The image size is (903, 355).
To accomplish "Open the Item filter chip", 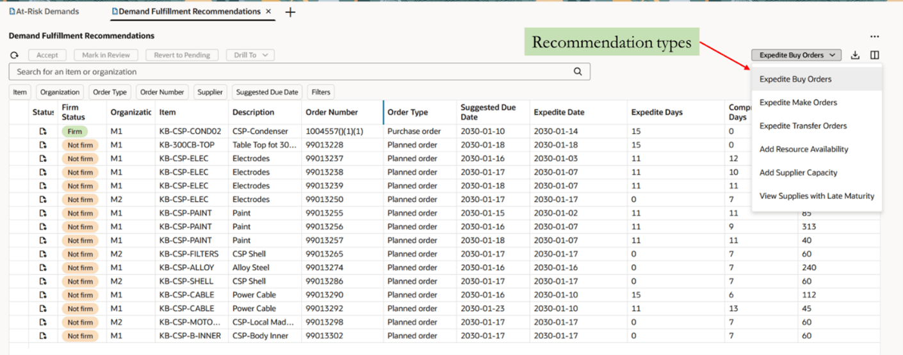I will (20, 92).
